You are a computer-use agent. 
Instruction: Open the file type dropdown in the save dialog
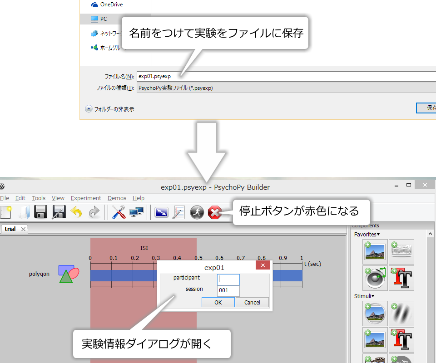(x=287, y=88)
